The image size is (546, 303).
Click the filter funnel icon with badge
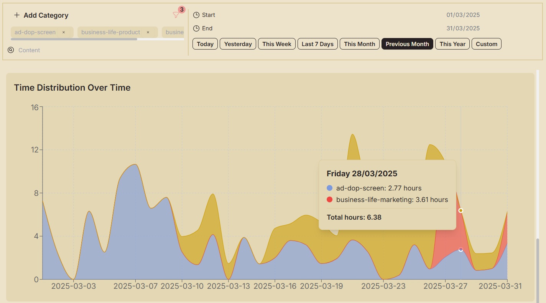tap(176, 15)
